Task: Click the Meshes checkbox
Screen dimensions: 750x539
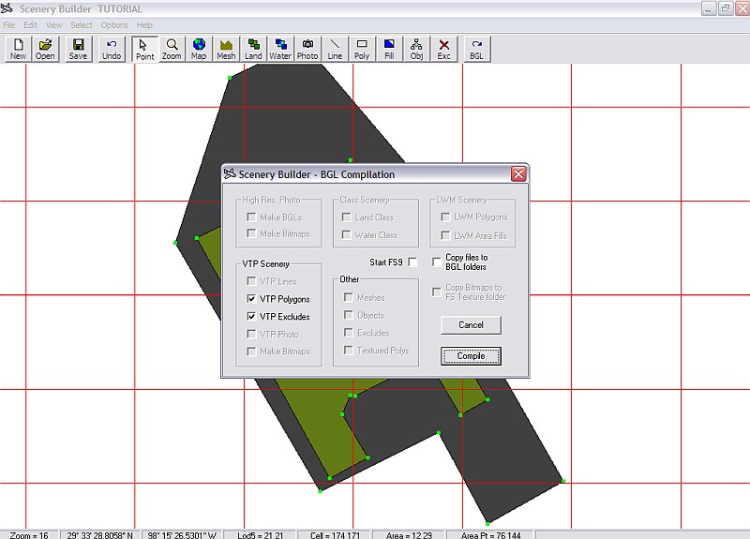Action: (349, 297)
